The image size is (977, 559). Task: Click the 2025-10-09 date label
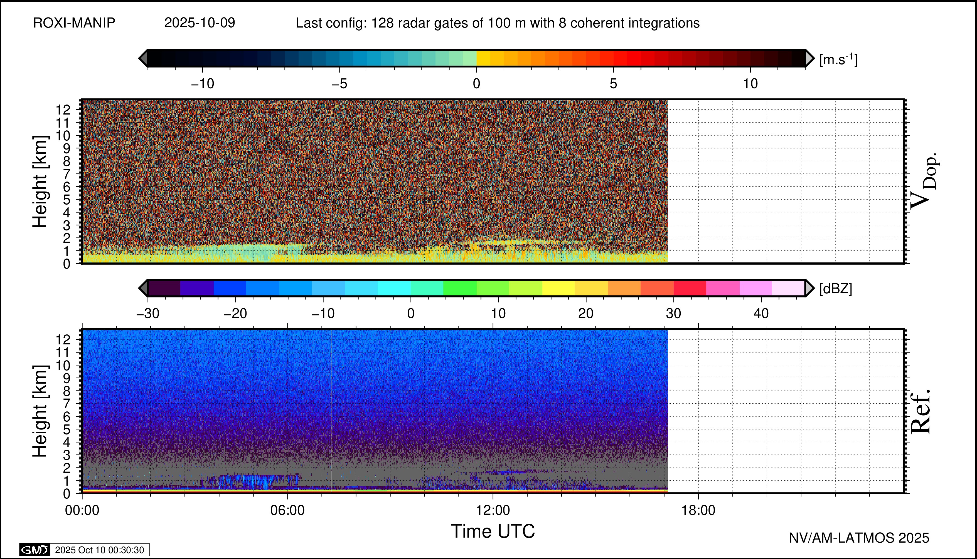(x=200, y=23)
